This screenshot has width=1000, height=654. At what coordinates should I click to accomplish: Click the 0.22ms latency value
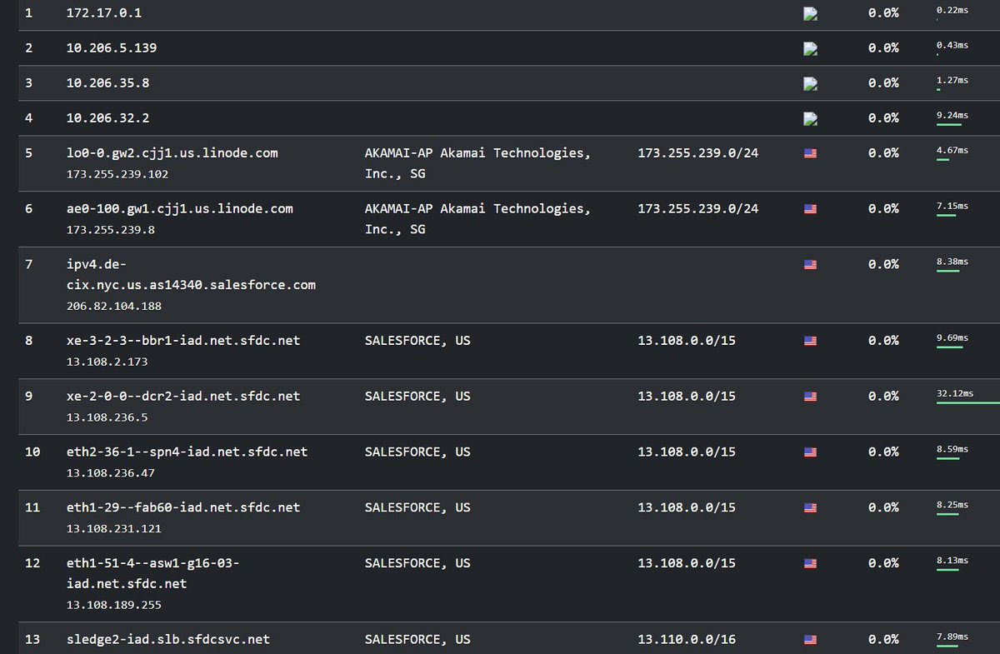(x=952, y=10)
